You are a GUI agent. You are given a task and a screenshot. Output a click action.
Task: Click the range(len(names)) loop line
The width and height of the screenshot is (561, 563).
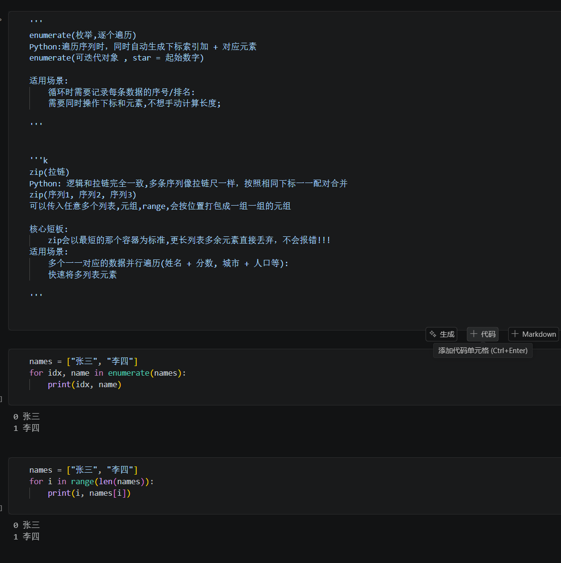(92, 481)
